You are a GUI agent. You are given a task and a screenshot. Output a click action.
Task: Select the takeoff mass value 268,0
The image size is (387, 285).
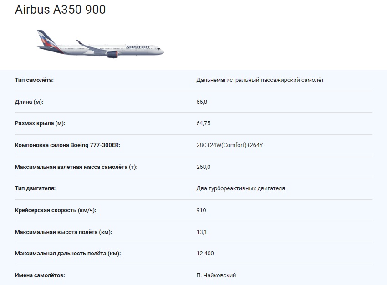coord(204,167)
